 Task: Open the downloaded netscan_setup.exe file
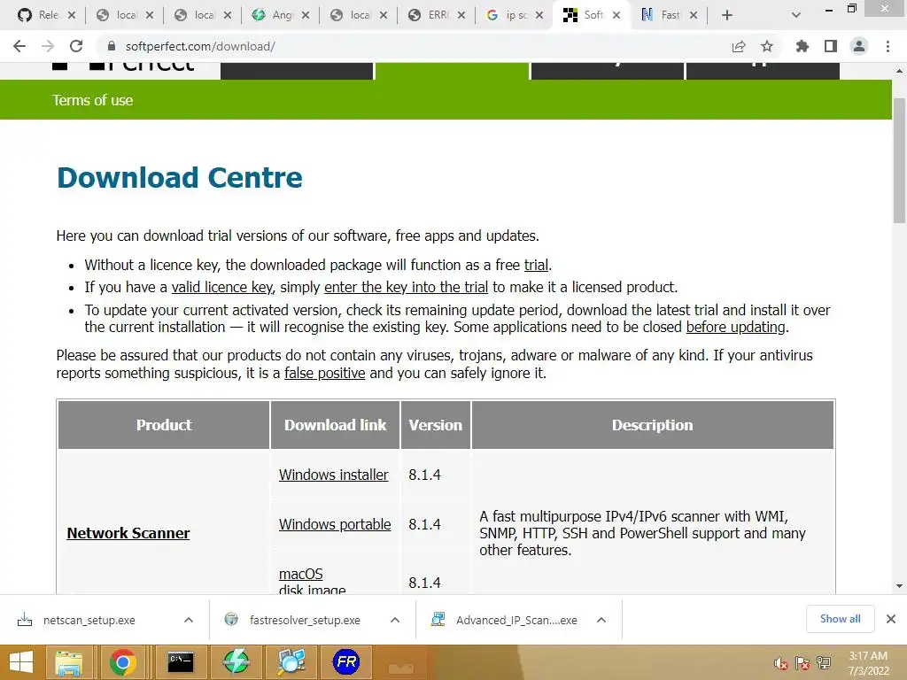point(89,620)
